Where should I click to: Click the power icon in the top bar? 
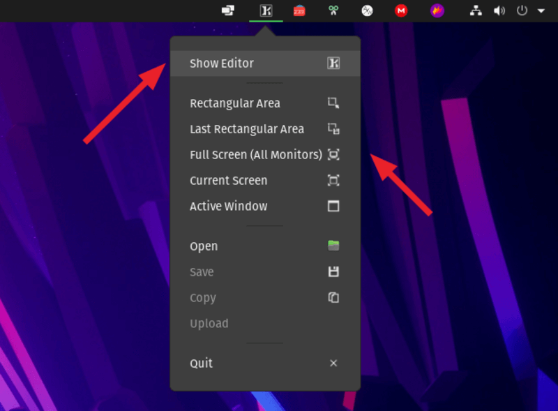(522, 10)
